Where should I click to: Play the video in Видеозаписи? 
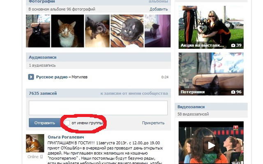211,145
